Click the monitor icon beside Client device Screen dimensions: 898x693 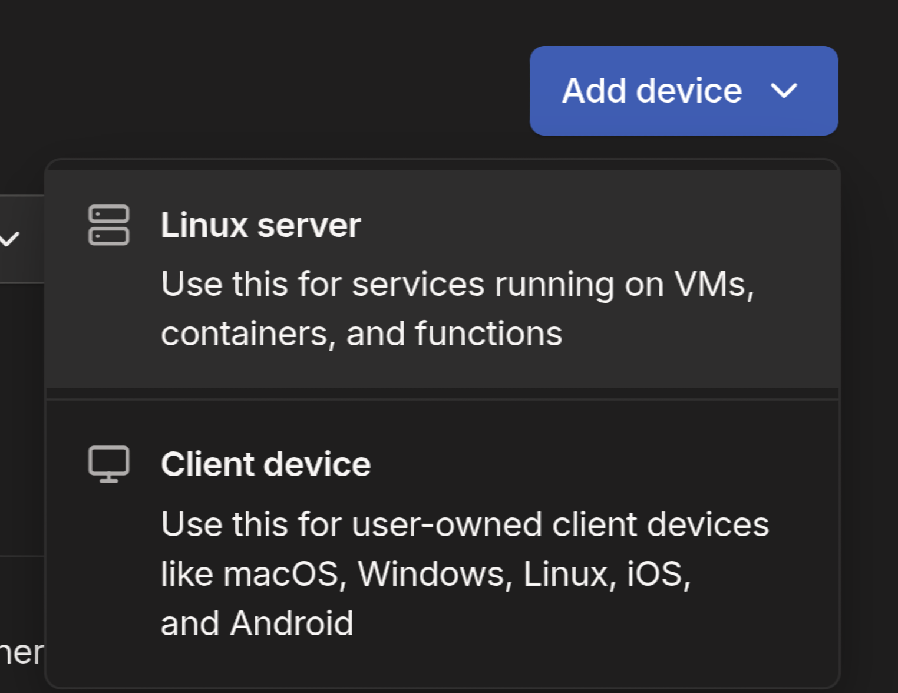(109, 464)
